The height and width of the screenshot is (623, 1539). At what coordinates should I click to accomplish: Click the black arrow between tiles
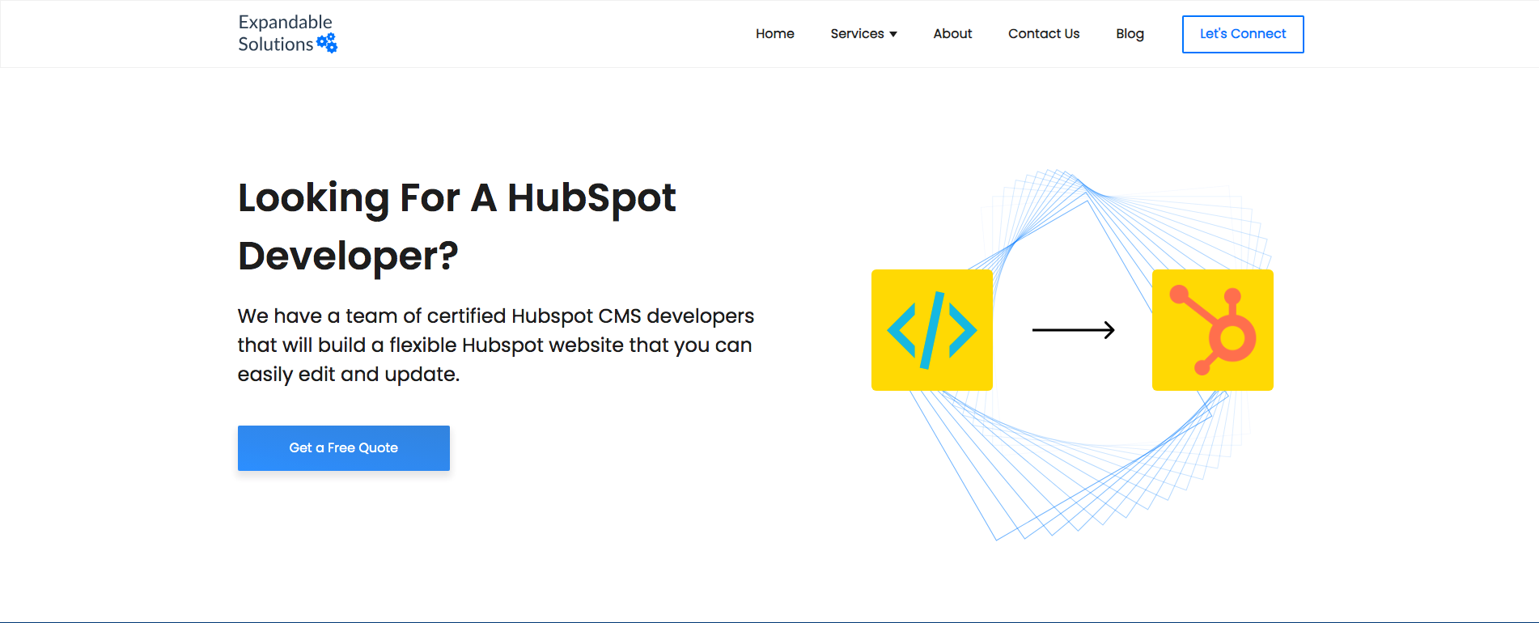click(1074, 330)
